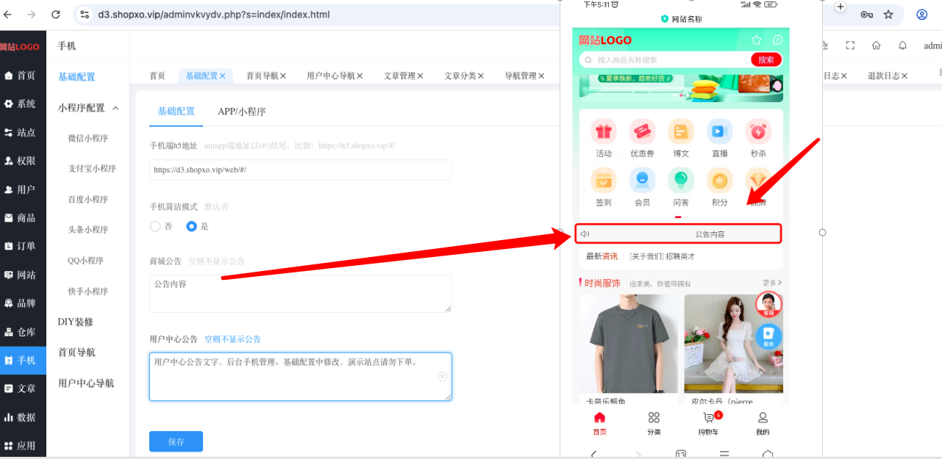Switch to the APP/小程序 tab

[242, 112]
